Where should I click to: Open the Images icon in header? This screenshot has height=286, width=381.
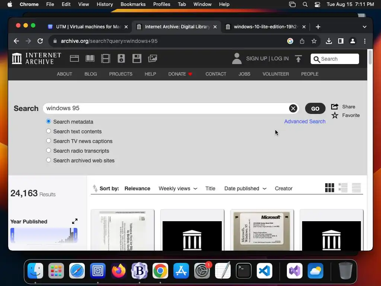[153, 58]
